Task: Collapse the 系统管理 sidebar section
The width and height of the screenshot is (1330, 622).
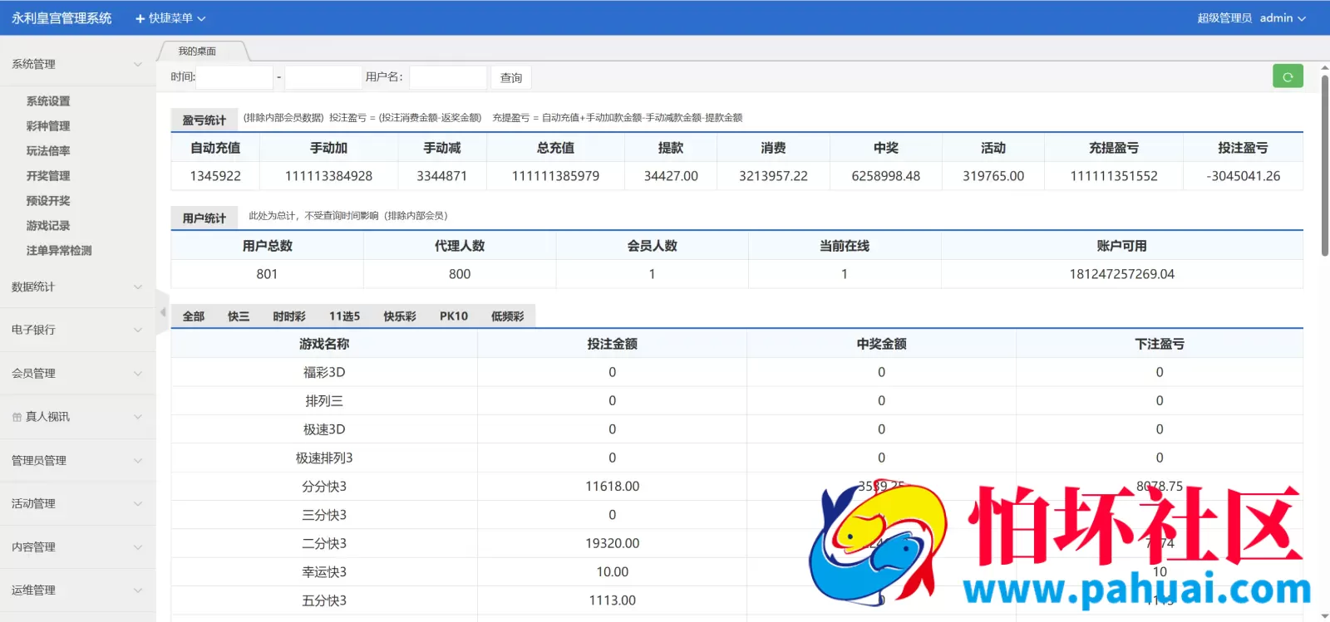Action: [x=77, y=64]
